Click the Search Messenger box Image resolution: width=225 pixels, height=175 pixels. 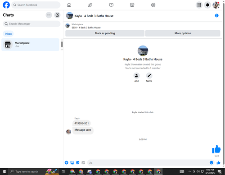coord(31,24)
